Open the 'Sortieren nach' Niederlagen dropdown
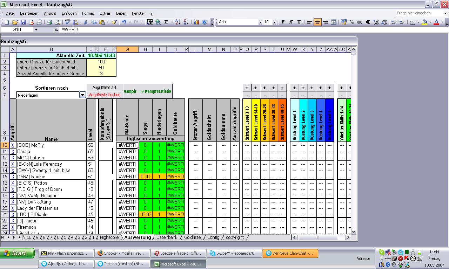Viewport: 449px width, 269px height. [82, 95]
